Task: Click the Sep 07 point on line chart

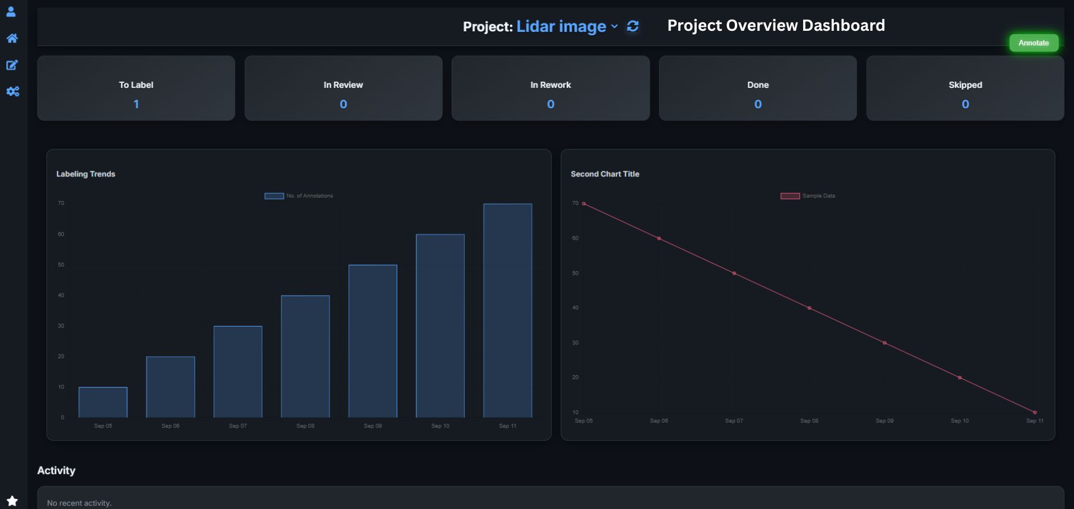Action: click(x=734, y=273)
